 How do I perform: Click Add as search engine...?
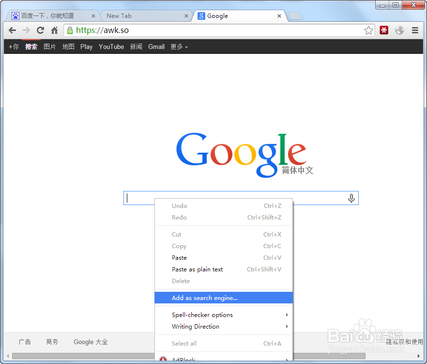pyautogui.click(x=224, y=298)
